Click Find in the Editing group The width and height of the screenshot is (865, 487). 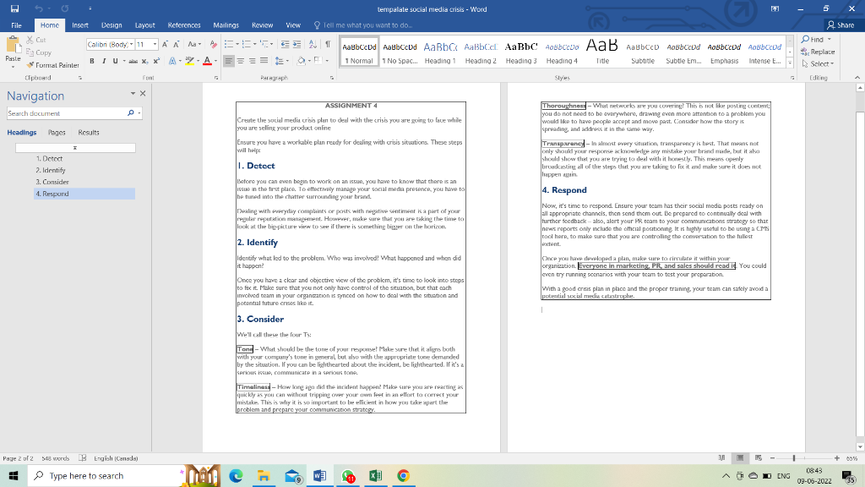814,40
